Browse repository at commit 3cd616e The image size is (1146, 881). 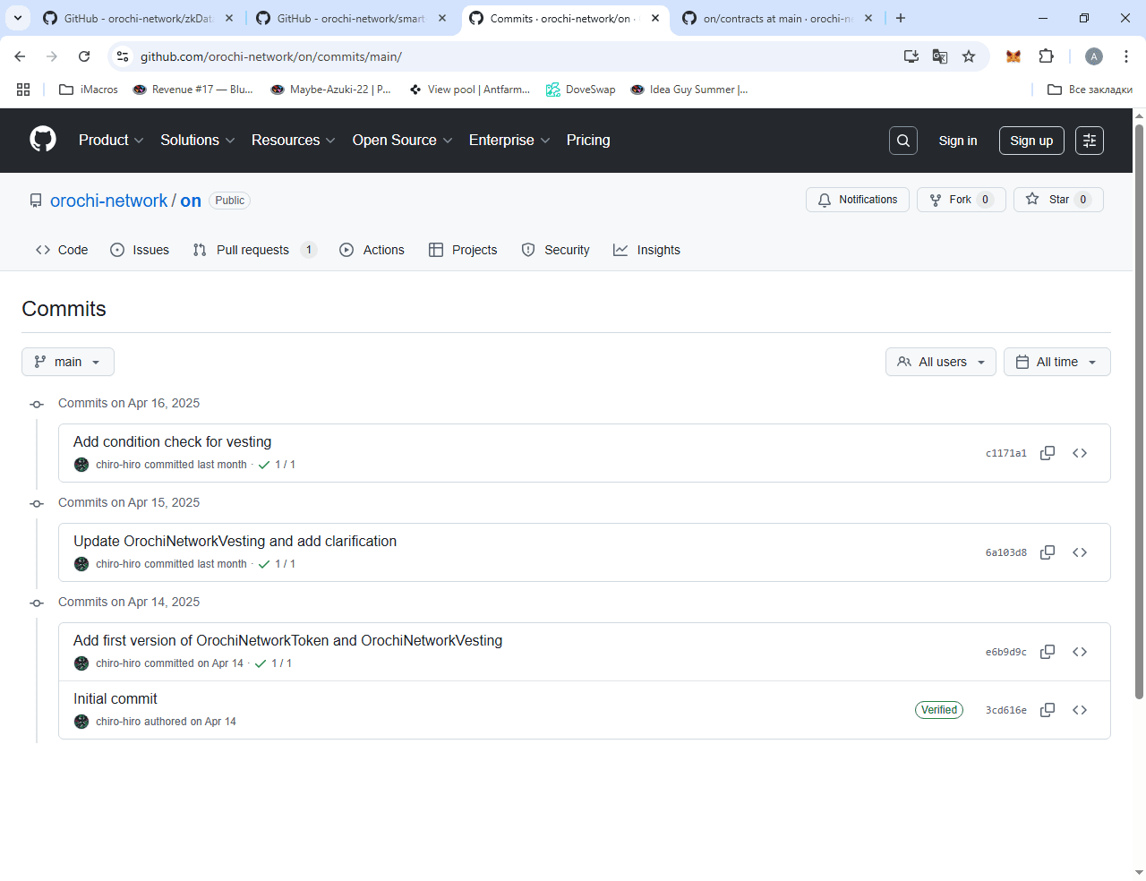click(1080, 710)
